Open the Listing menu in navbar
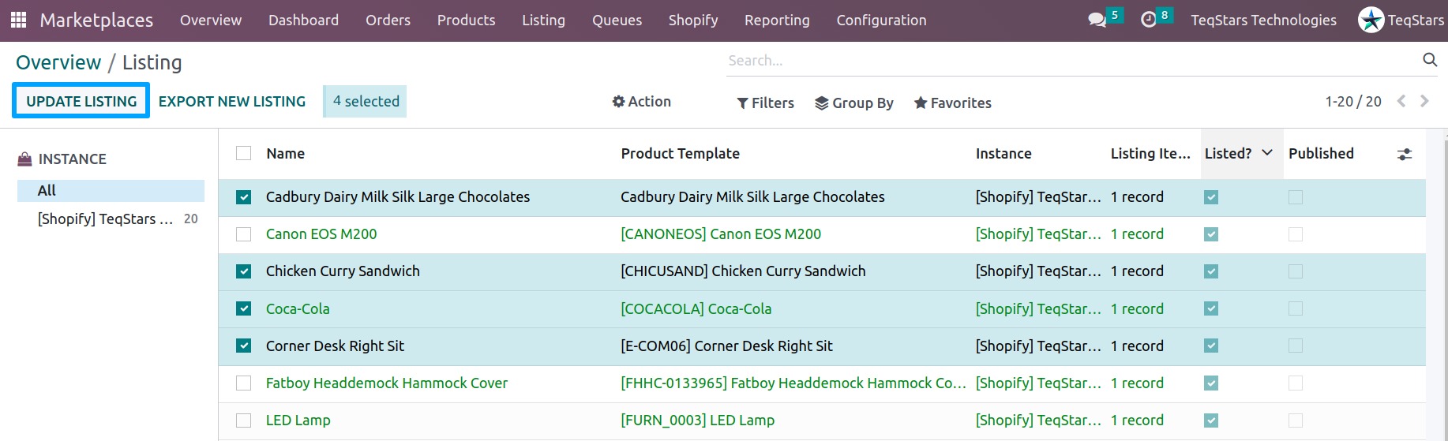 [x=543, y=20]
